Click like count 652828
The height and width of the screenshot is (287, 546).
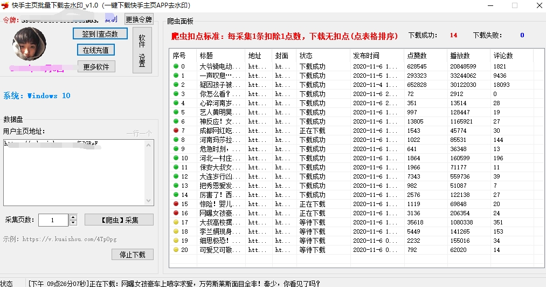417,85
